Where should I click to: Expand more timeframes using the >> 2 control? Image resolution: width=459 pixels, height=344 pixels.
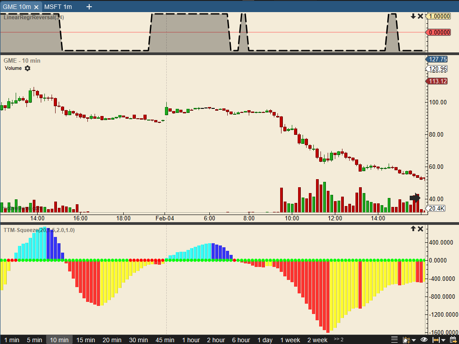(x=338, y=340)
